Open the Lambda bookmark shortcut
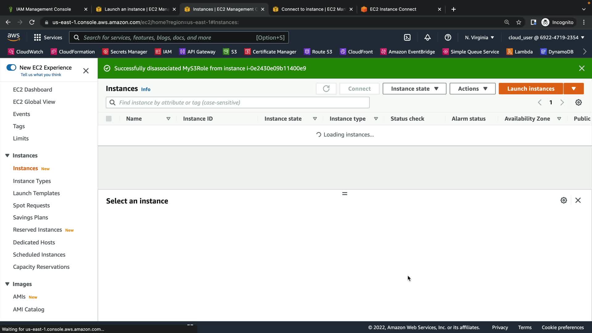The image size is (592, 333). [520, 52]
